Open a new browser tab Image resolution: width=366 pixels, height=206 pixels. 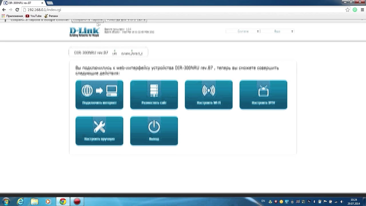(x=50, y=3)
